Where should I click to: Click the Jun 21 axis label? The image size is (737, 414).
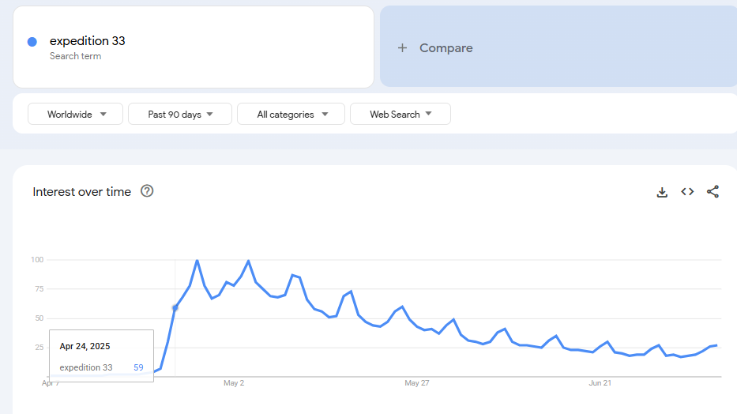[600, 383]
